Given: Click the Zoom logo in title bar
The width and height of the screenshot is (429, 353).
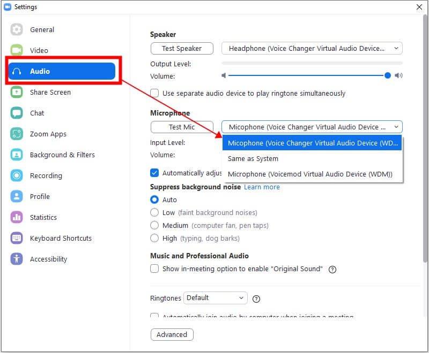Looking at the screenshot, I should 8,7.
